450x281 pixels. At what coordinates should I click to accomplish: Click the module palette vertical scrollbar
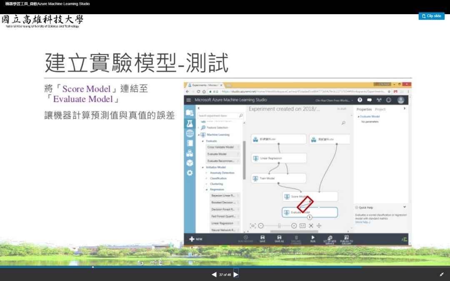point(244,160)
